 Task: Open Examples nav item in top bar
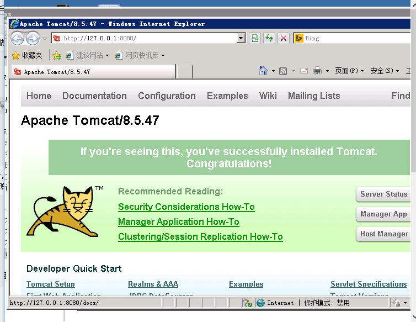click(227, 96)
